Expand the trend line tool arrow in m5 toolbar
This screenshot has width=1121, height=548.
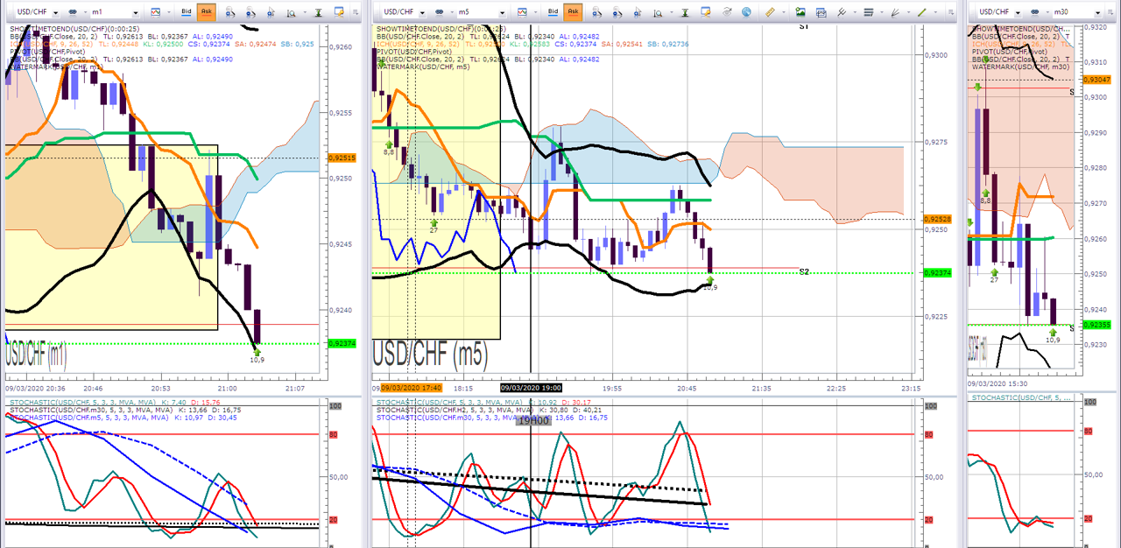pyautogui.click(x=935, y=12)
